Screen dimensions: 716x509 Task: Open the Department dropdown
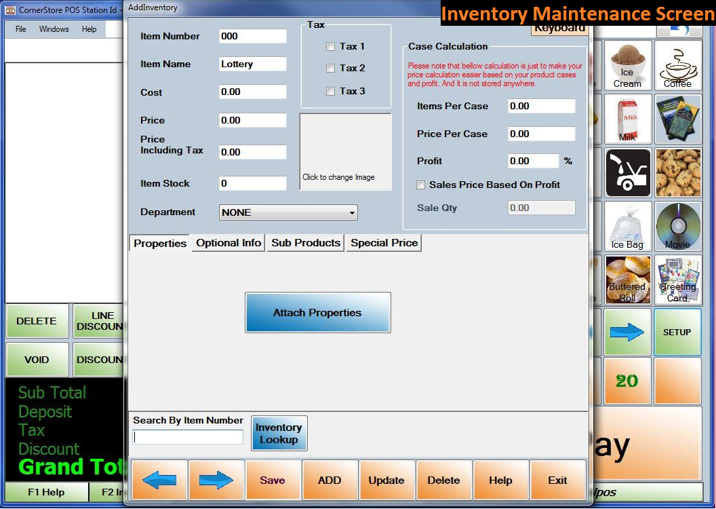[x=288, y=212]
